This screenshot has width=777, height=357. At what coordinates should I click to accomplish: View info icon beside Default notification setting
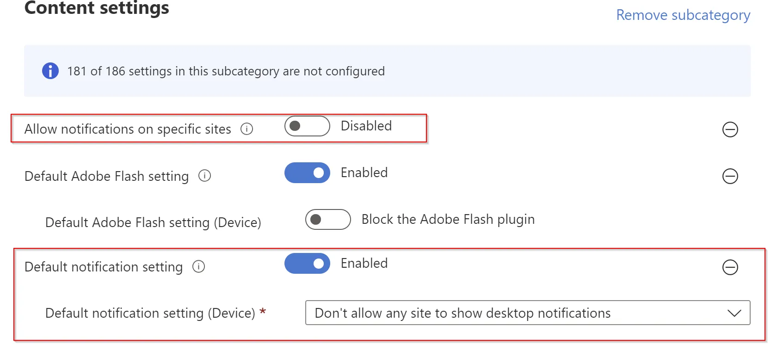[x=198, y=266]
